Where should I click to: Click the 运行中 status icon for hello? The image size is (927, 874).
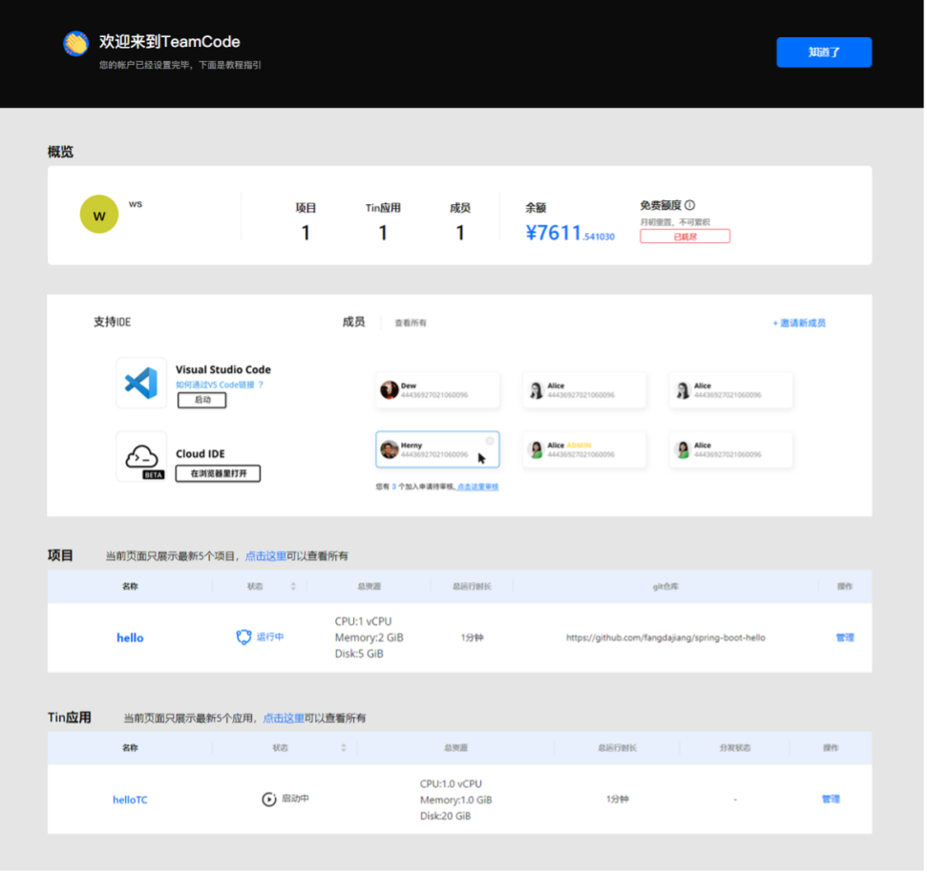point(244,638)
